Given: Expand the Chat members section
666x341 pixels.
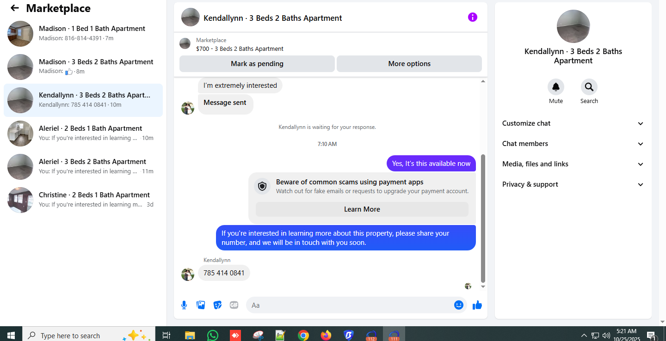Looking at the screenshot, I should coord(573,144).
